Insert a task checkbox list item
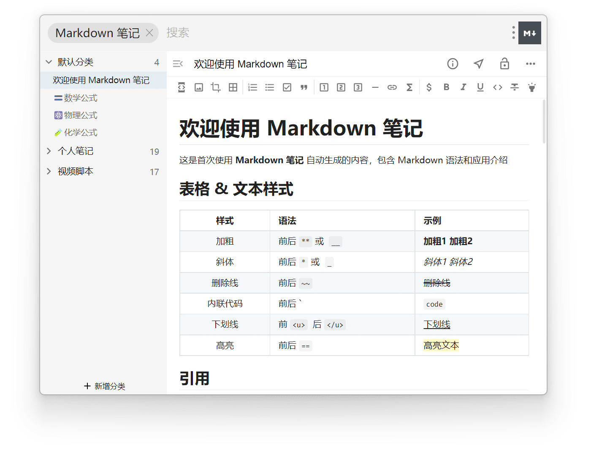This screenshot has width=591, height=464. 287,87
